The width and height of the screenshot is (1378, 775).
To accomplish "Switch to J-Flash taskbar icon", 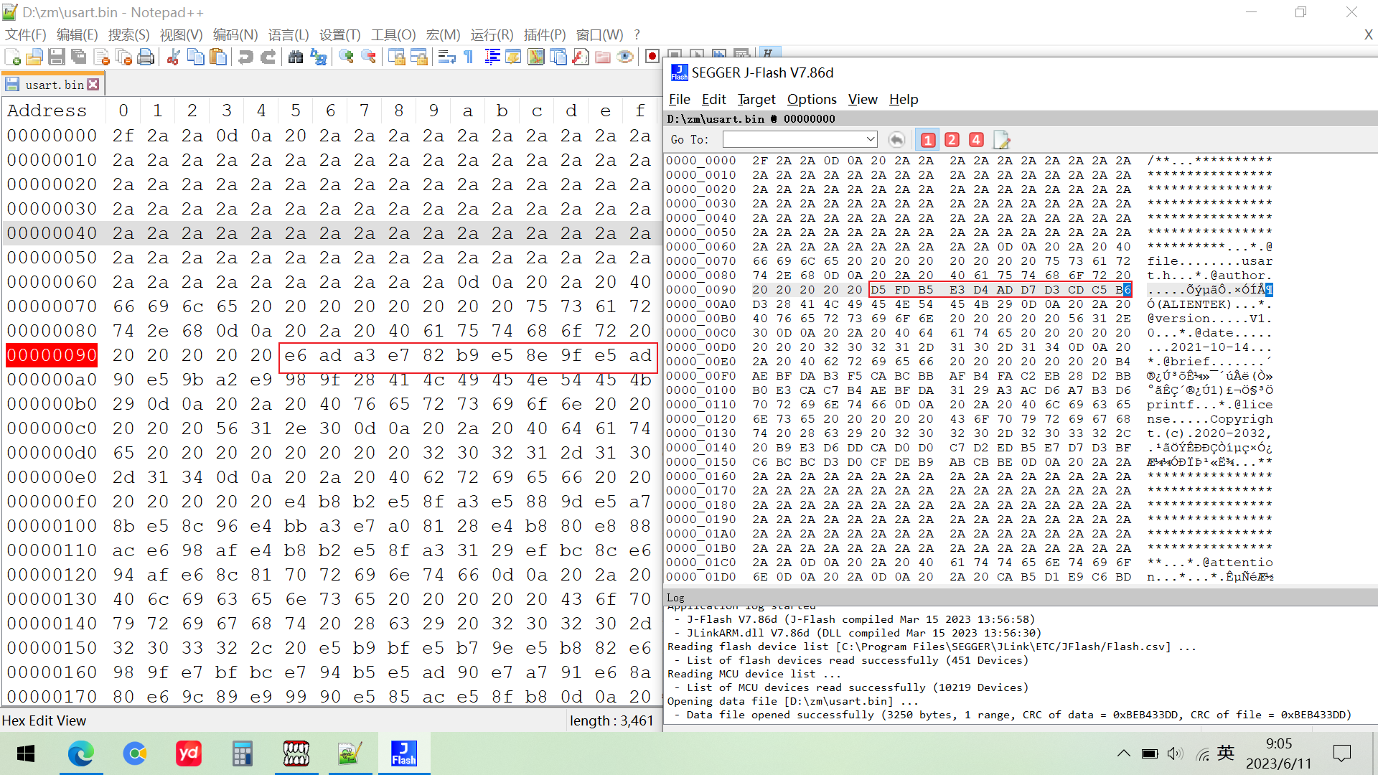I will point(403,753).
